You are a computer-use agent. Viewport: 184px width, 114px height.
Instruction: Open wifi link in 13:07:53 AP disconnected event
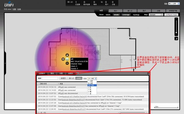pyautogui.click(x=62, y=93)
